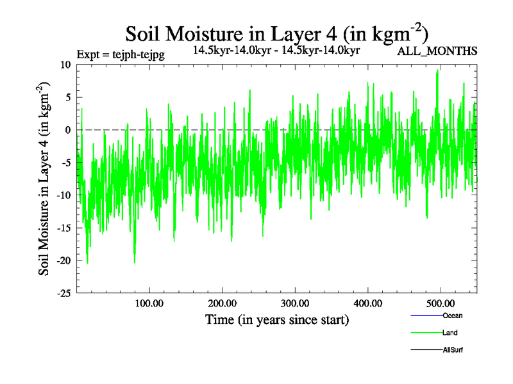The height and width of the screenshot is (384, 513).
Task: Click the -25 y-axis tick label
Action: pos(63,293)
